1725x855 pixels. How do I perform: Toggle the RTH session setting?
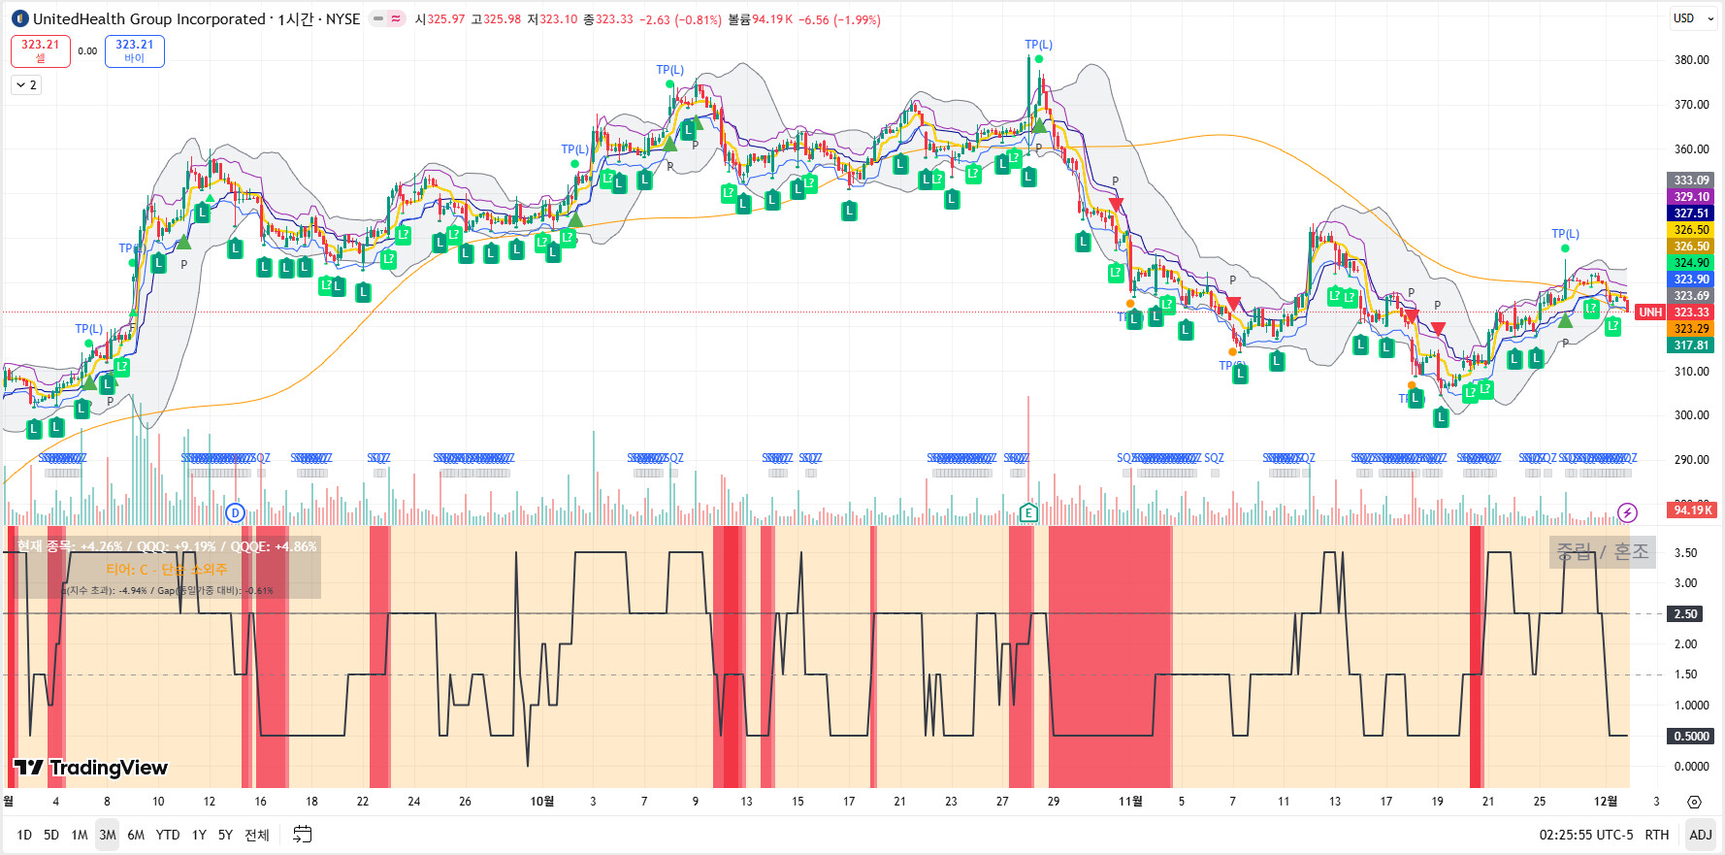(1657, 835)
